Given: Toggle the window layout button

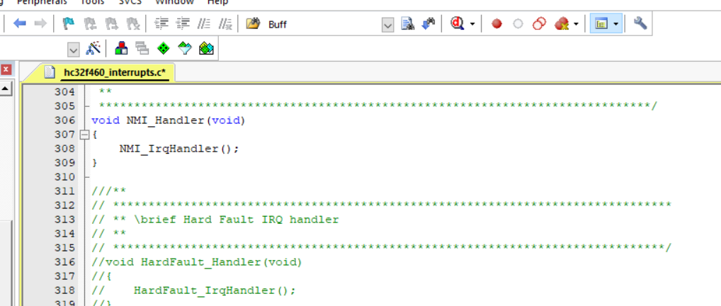Looking at the screenshot, I should [x=601, y=23].
